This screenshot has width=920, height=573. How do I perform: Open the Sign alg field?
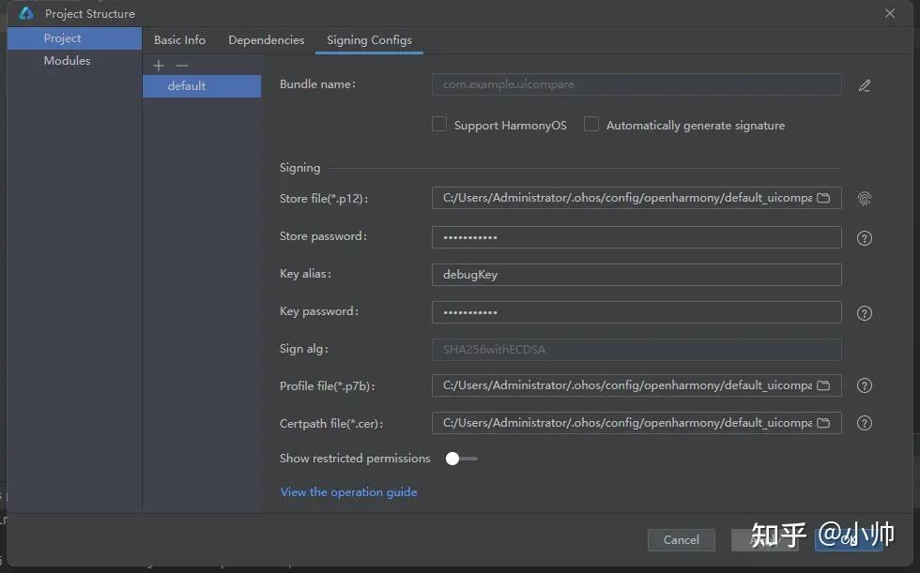tap(636, 349)
